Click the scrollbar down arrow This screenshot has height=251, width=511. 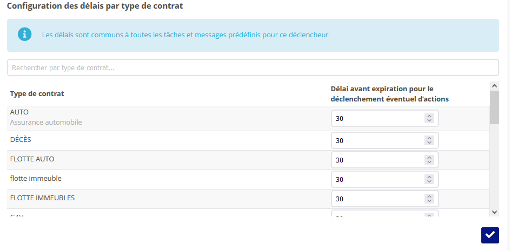click(x=494, y=212)
